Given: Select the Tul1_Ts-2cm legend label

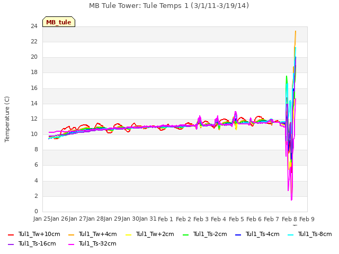Looking at the screenshot, I should (210, 234).
